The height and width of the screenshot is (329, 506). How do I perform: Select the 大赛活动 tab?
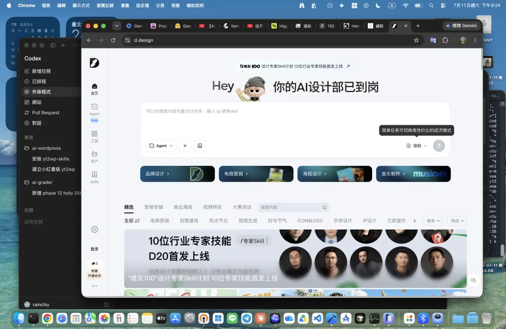point(242,207)
